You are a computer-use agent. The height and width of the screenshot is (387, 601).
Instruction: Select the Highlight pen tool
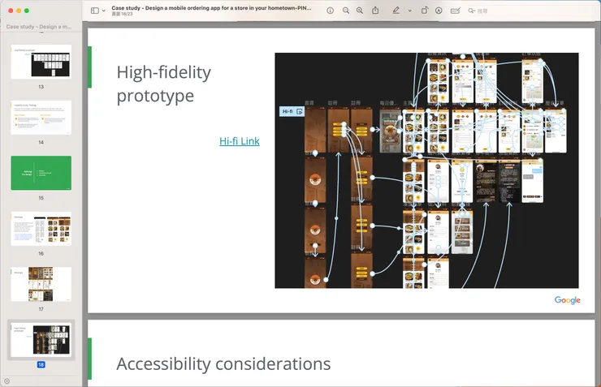pos(396,11)
